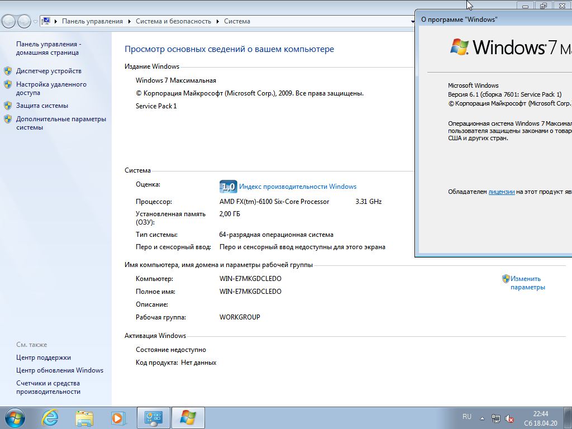Open the Windows Start menu orb
The width and height of the screenshot is (572, 429).
click(15, 418)
